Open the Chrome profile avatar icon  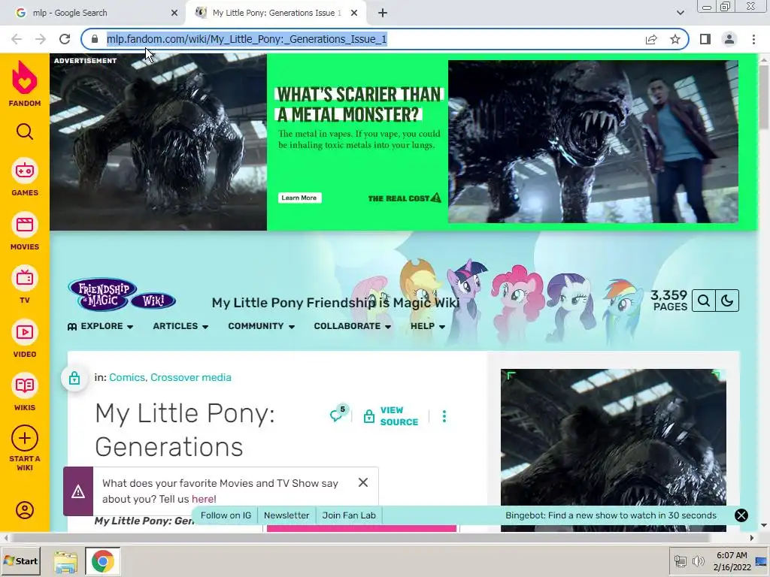[x=729, y=39]
